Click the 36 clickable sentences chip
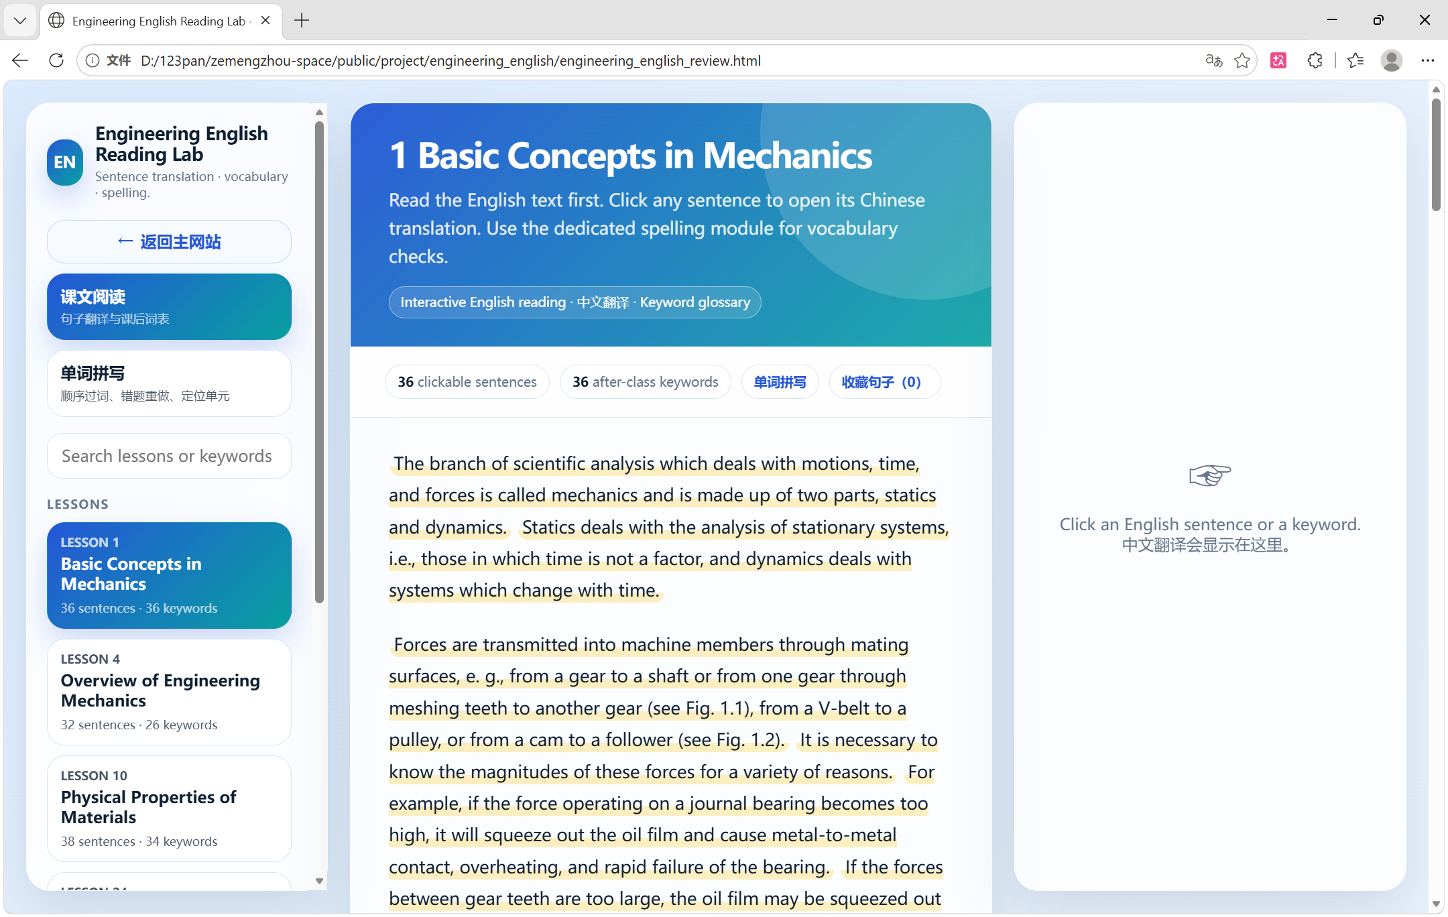This screenshot has width=1448, height=917. coord(467,382)
